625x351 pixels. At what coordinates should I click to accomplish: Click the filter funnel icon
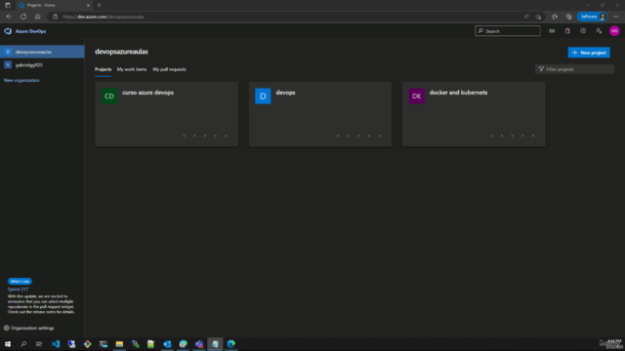541,69
